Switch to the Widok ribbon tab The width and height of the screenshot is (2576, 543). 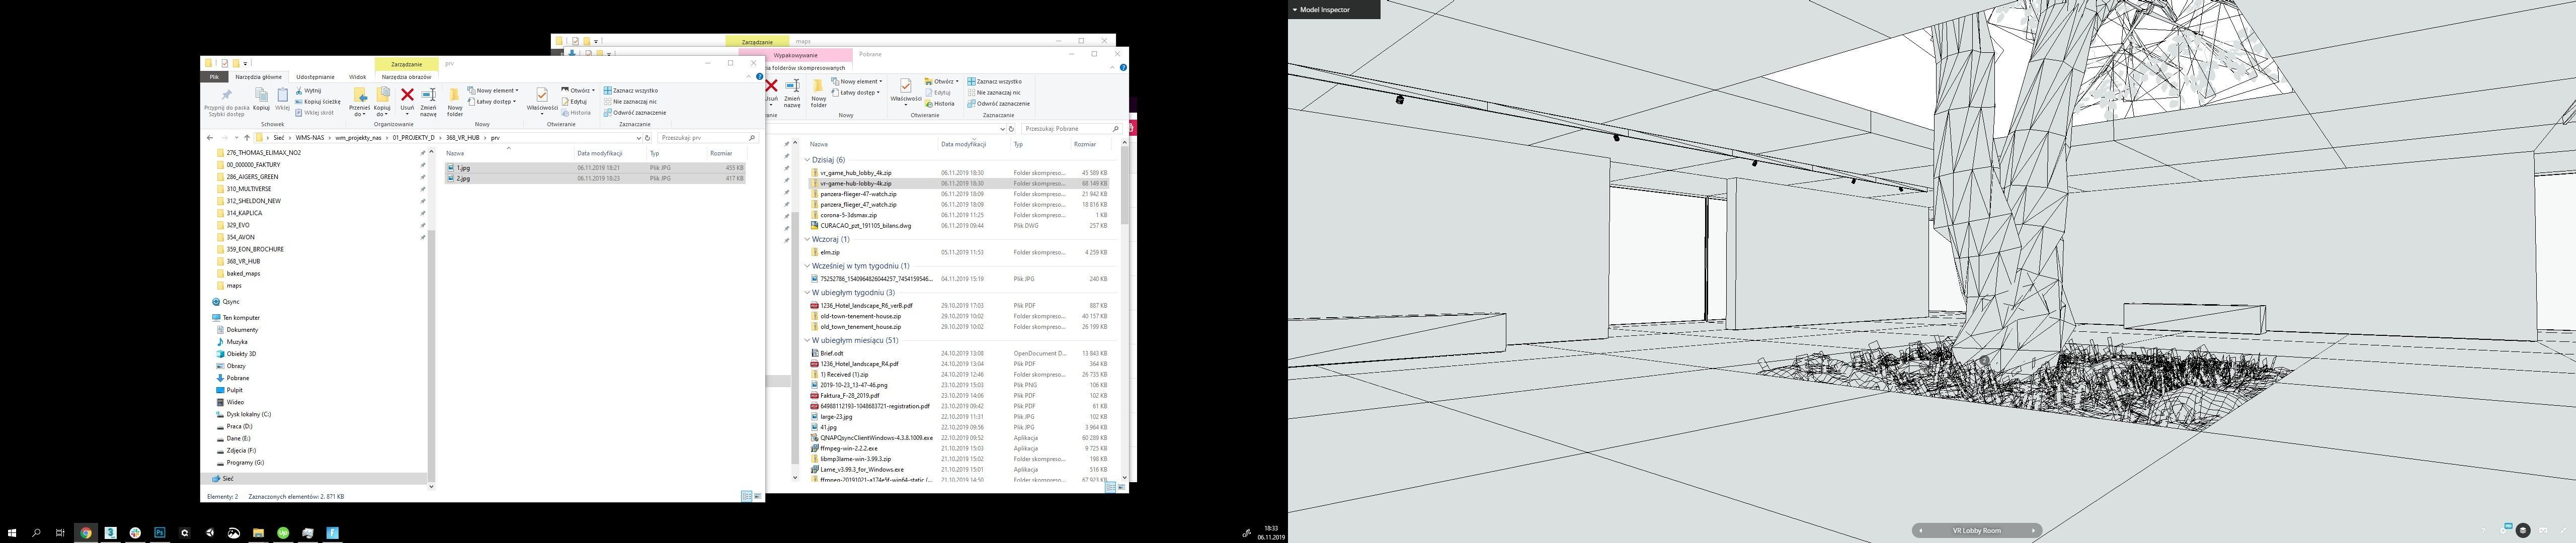click(357, 77)
